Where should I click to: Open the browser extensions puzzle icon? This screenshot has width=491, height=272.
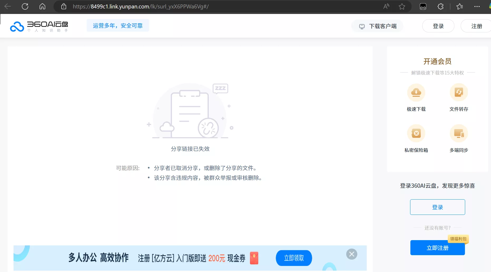pos(440,6)
